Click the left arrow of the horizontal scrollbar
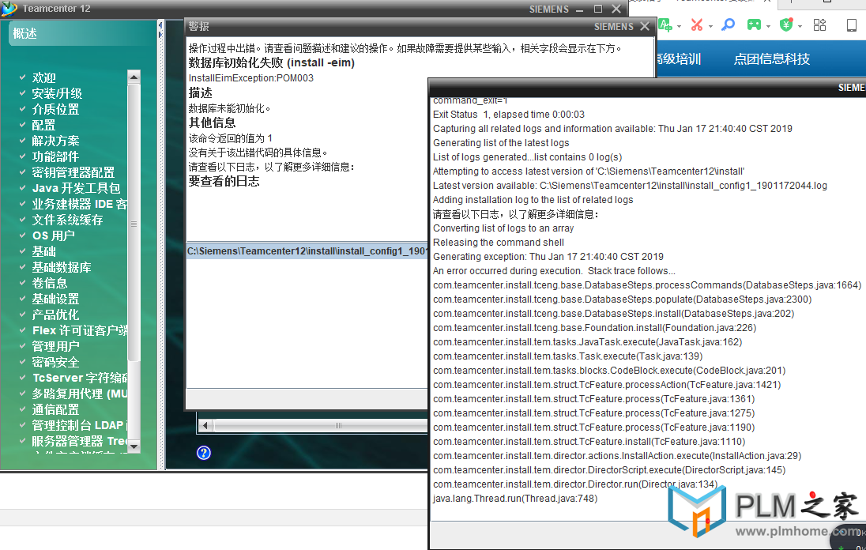 tap(205, 425)
